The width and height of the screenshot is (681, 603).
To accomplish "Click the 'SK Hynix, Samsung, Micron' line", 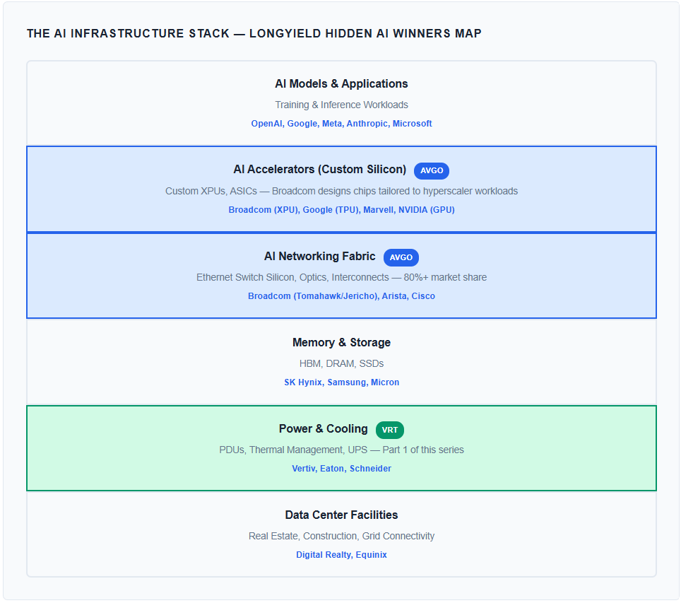I will [x=341, y=382].
